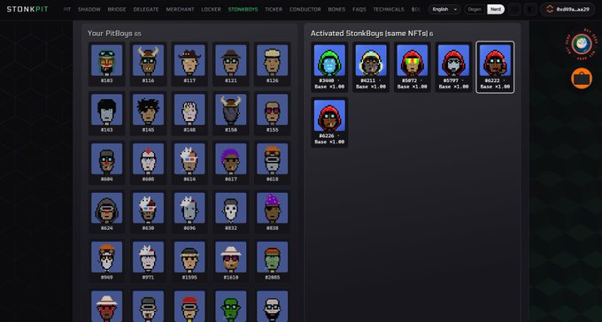Click the circular badge icon above the briefcase
Image resolution: width=602 pixels, height=322 pixels.
click(582, 43)
